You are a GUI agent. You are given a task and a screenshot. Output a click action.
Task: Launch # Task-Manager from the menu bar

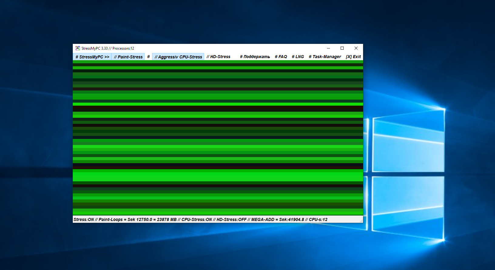point(325,57)
